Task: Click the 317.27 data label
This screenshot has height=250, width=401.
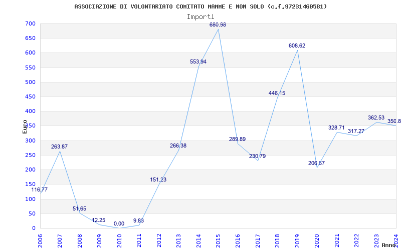Action: pyautogui.click(x=356, y=131)
